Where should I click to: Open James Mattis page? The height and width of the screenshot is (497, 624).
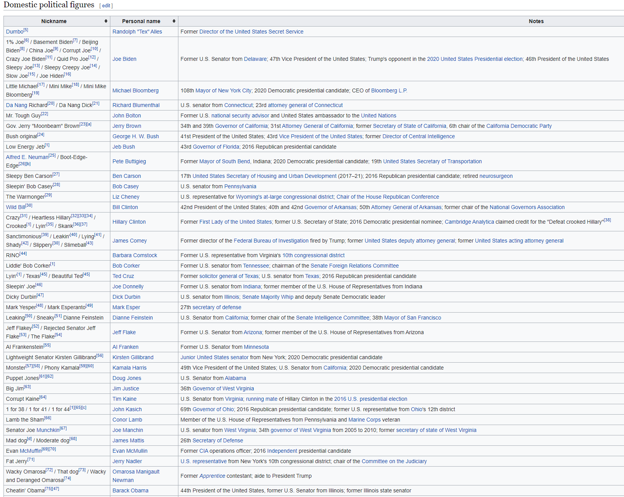pos(128,440)
